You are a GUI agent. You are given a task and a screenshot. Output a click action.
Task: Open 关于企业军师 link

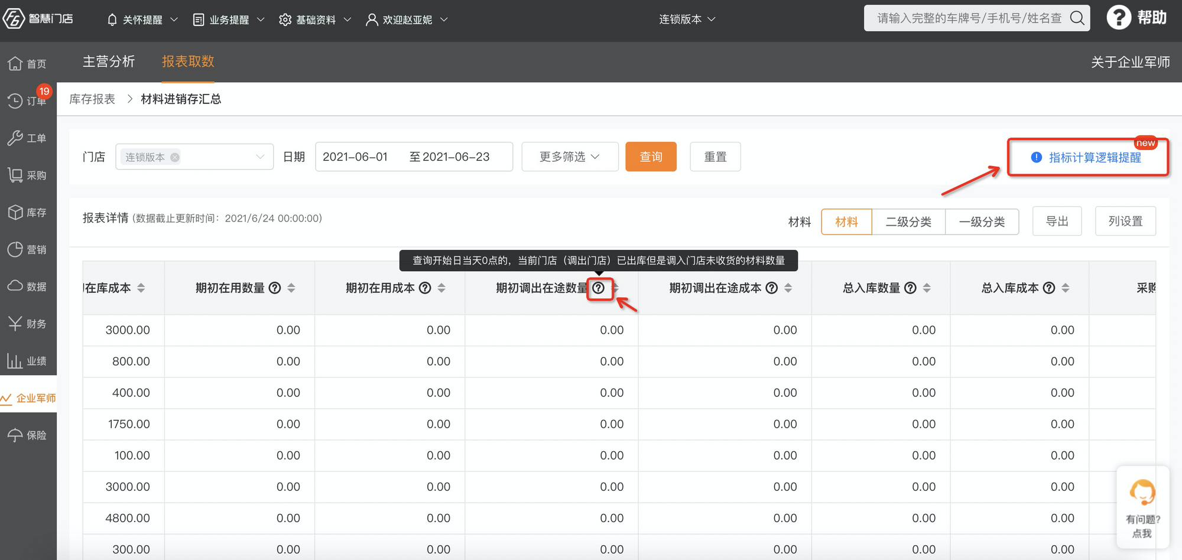coord(1130,62)
